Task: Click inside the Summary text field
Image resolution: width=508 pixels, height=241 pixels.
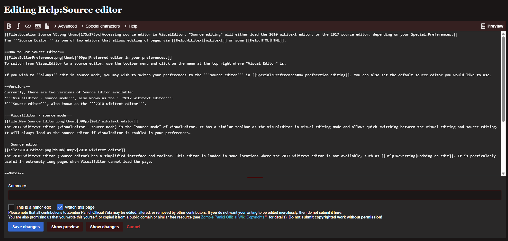Action: tap(255, 195)
